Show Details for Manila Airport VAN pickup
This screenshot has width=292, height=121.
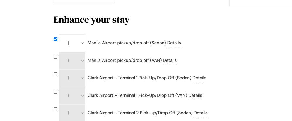click(x=170, y=60)
